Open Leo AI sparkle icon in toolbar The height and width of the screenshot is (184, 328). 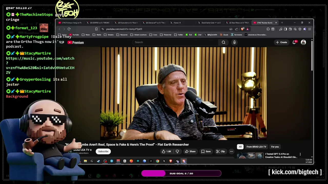tap(295, 29)
